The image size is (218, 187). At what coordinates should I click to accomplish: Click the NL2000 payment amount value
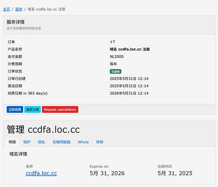(116, 56)
